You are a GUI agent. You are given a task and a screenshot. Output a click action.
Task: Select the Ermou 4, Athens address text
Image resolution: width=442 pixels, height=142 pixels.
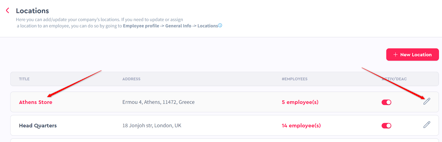[159, 102]
